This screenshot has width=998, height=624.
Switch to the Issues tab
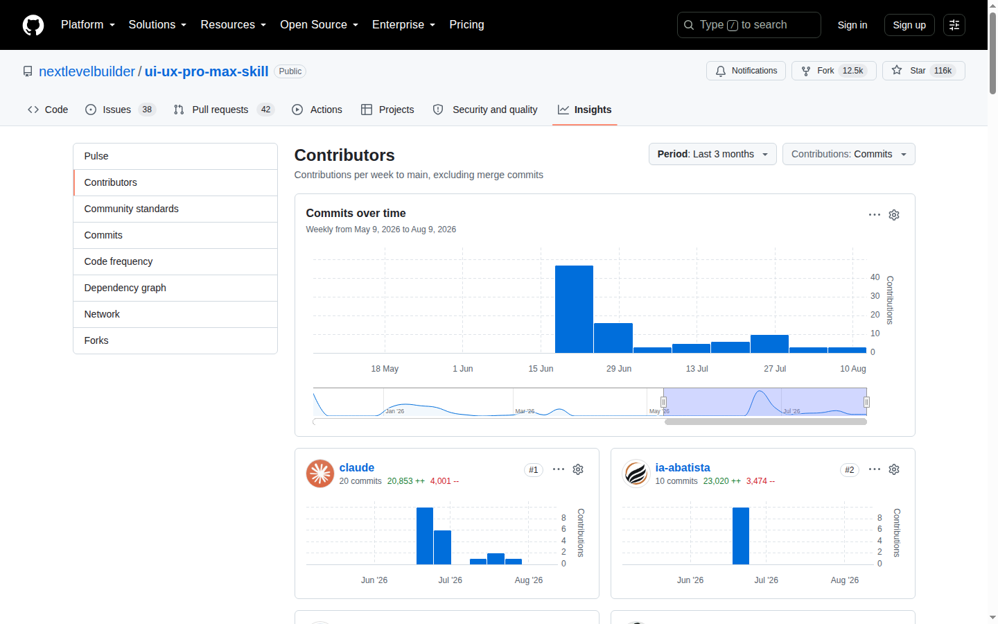coord(120,110)
